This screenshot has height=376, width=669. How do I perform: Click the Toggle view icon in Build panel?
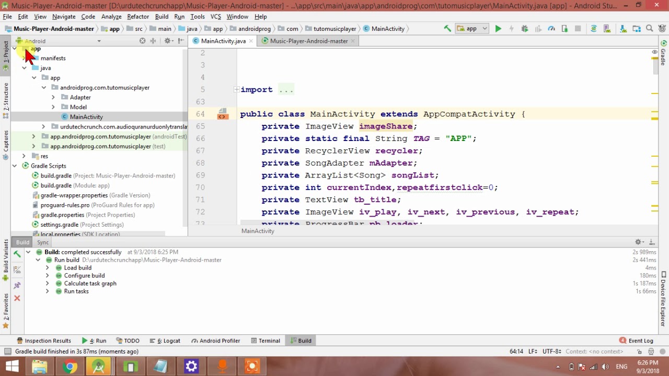click(17, 270)
